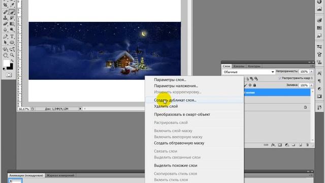
Task: Toggle Quick Mask mode
Action: (9, 75)
